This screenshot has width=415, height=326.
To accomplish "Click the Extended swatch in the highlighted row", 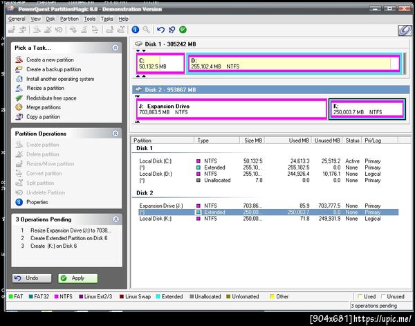I will (x=199, y=212).
